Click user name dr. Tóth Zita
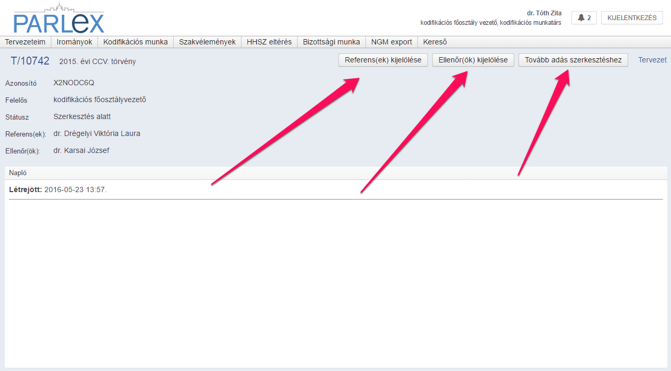Image resolution: width=671 pixels, height=371 pixels. point(544,13)
